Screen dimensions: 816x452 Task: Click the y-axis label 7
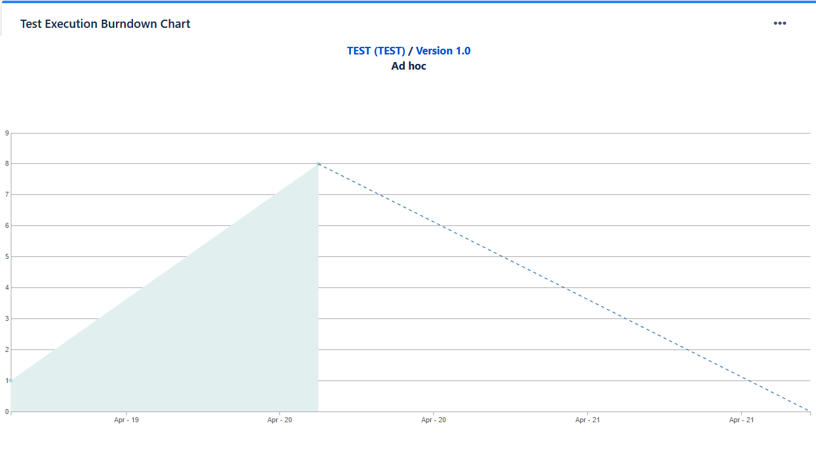click(x=7, y=195)
